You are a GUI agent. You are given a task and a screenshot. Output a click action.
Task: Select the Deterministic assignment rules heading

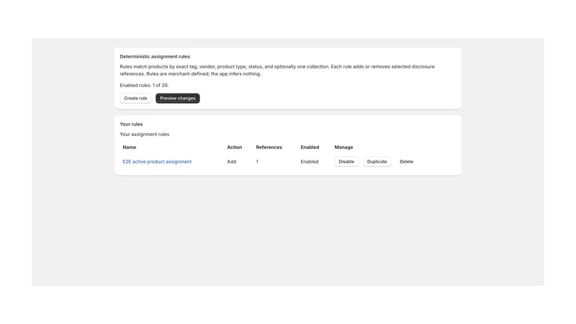click(x=155, y=57)
